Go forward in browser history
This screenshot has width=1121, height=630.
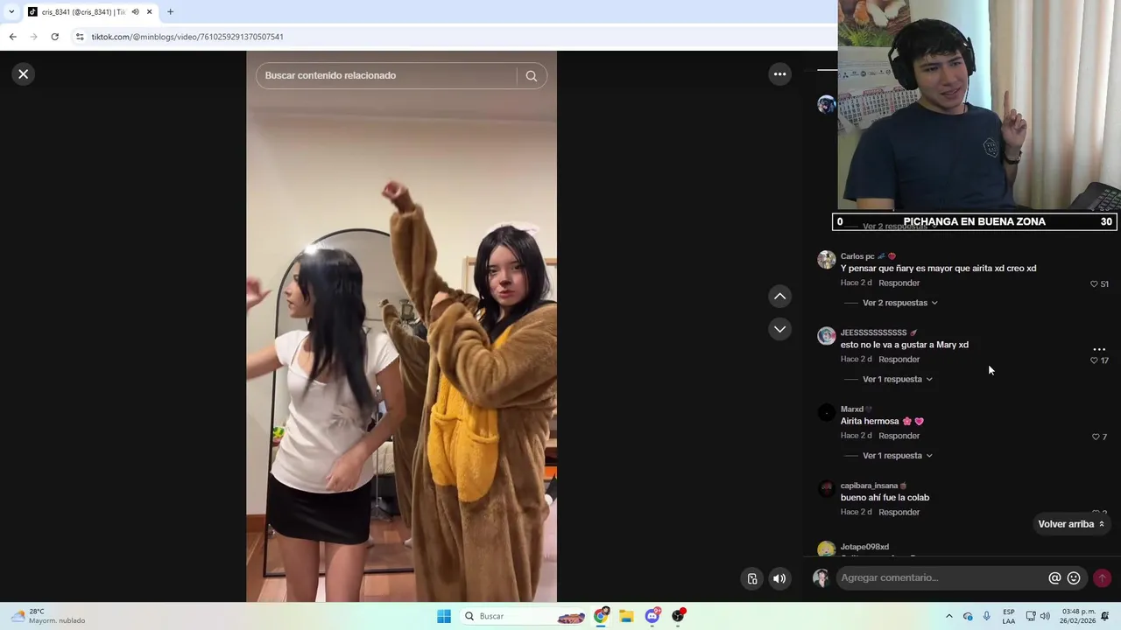[x=33, y=37]
